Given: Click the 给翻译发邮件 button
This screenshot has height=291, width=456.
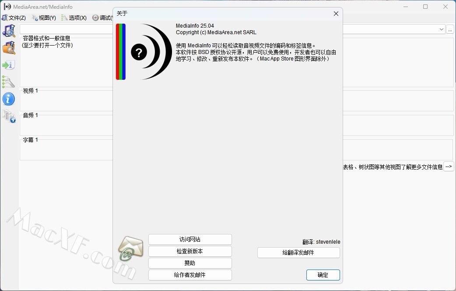Looking at the screenshot, I should click(x=298, y=252).
